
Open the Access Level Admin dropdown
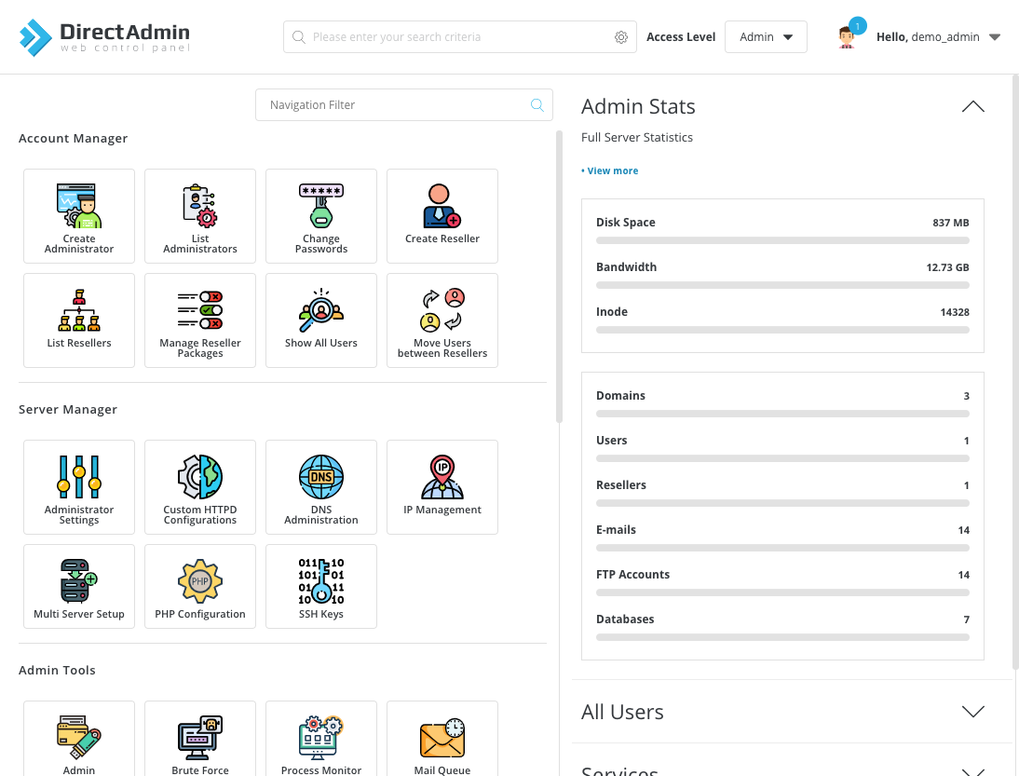(766, 36)
